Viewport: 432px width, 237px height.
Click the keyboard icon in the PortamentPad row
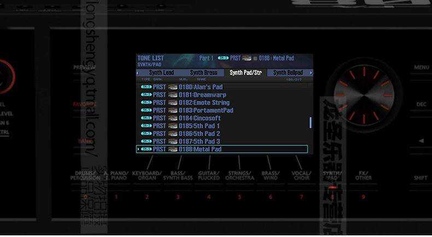coord(173,110)
